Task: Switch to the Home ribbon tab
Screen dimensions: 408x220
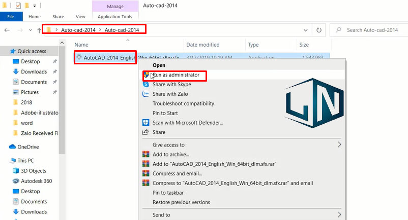Action: [35, 17]
